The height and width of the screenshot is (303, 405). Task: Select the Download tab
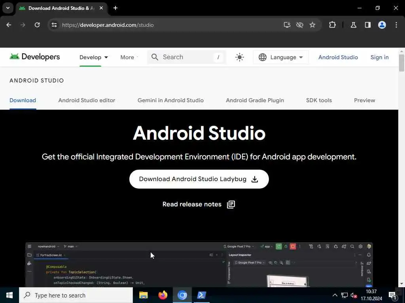tap(23, 100)
